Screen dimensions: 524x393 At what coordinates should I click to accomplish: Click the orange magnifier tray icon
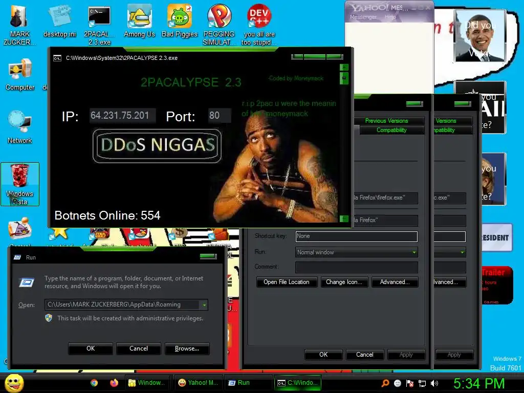(385, 383)
